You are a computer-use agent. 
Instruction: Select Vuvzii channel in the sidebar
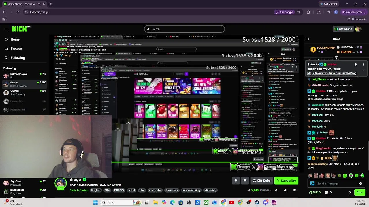click(x=24, y=93)
